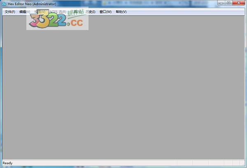
Task: Open the 帮助(V) menu
Action: coord(121,12)
